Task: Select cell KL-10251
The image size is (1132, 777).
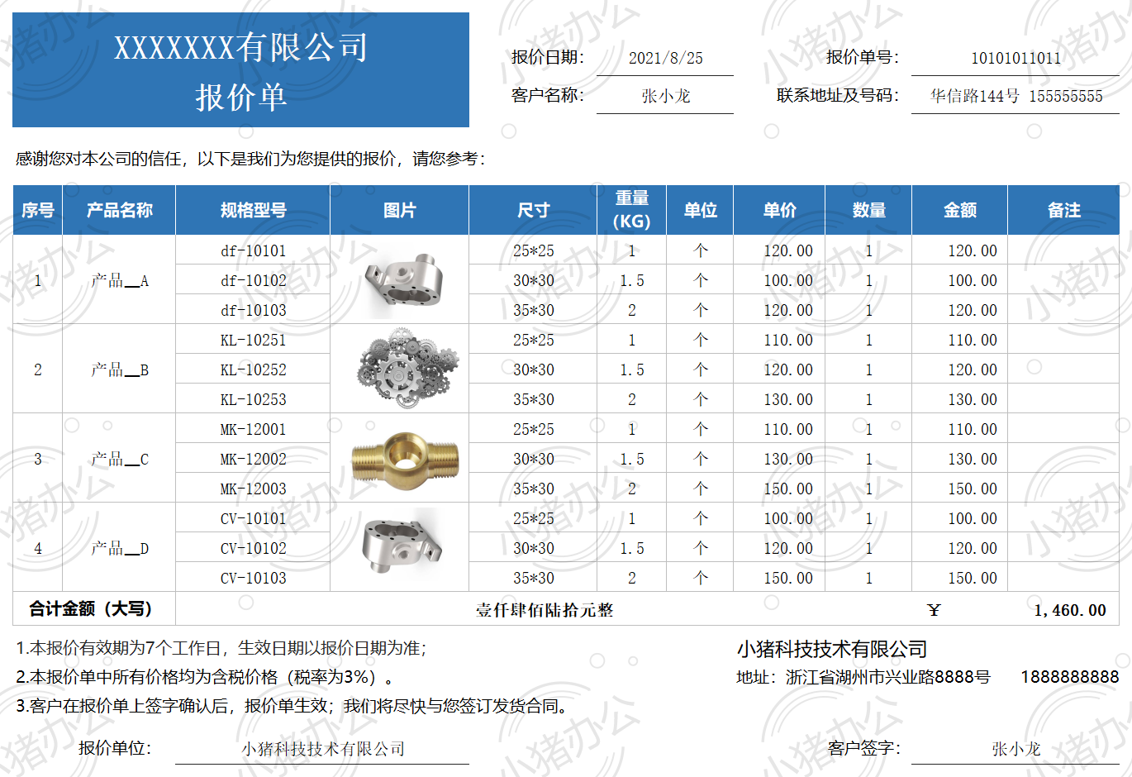Action: [x=254, y=340]
